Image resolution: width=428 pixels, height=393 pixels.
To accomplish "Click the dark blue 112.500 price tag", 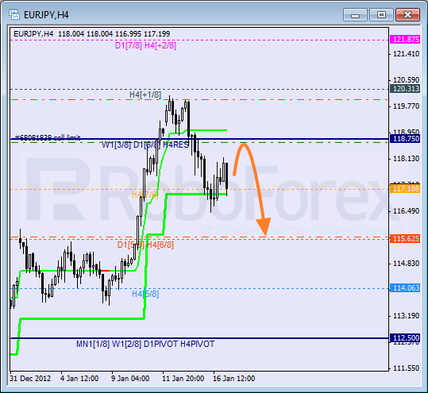I will click(405, 338).
